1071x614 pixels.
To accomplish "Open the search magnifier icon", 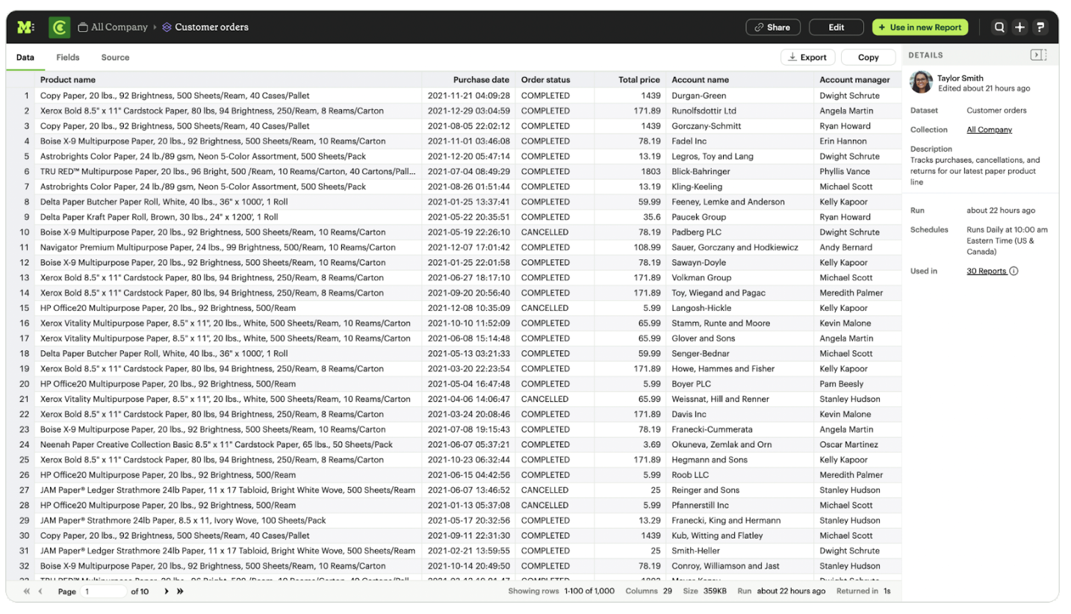I will pos(999,28).
